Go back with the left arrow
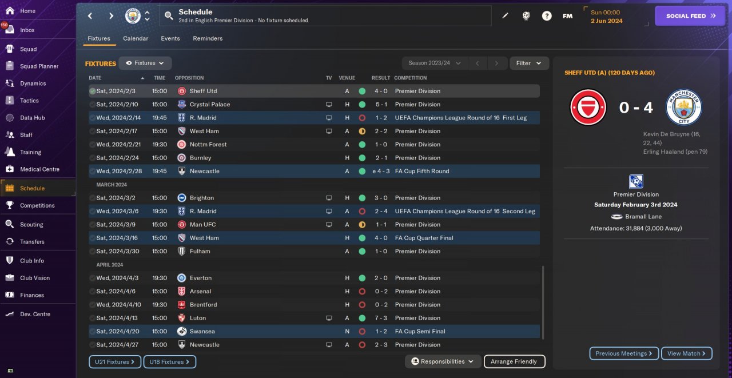Viewport: 732px width, 378px height. [90, 16]
